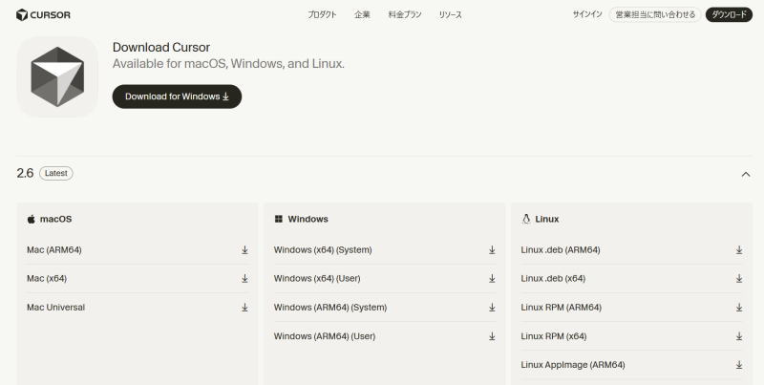Screen dimensions: 764x385
Task: Click the download icon for Mac (x64)
Action: [x=244, y=279]
